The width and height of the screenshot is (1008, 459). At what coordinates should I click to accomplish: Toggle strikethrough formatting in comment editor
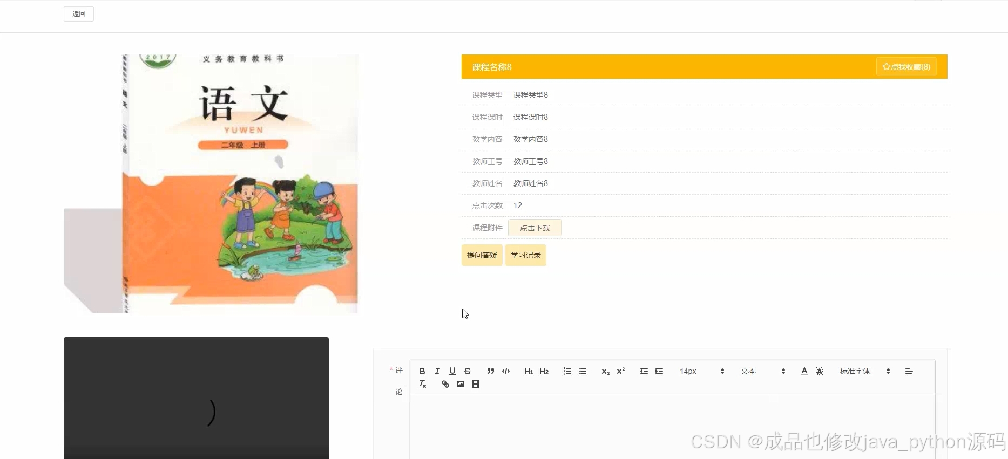[x=468, y=371]
